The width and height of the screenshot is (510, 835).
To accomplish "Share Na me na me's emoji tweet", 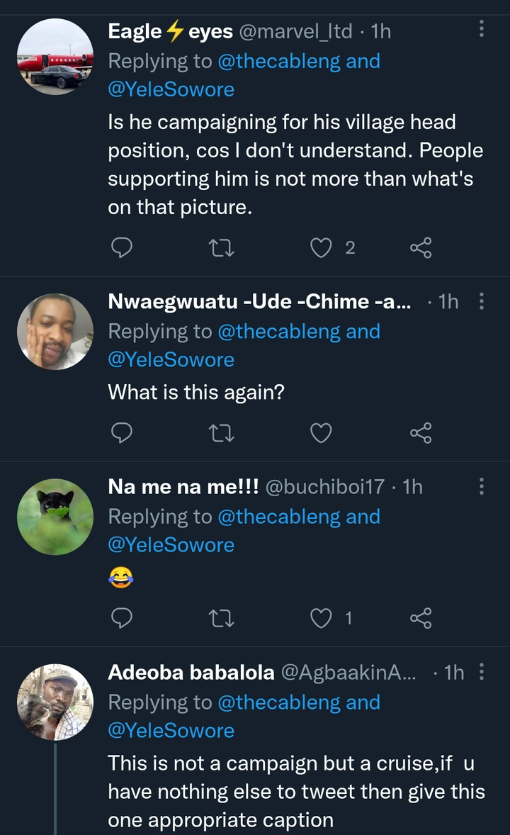I will 421,618.
